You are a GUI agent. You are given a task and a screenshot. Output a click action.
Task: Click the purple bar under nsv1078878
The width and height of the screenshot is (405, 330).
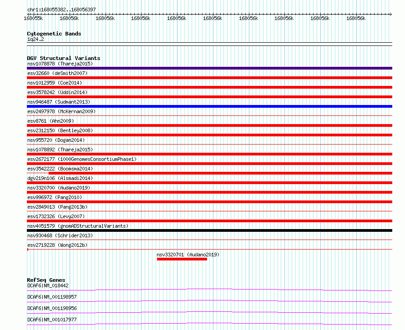209,68
